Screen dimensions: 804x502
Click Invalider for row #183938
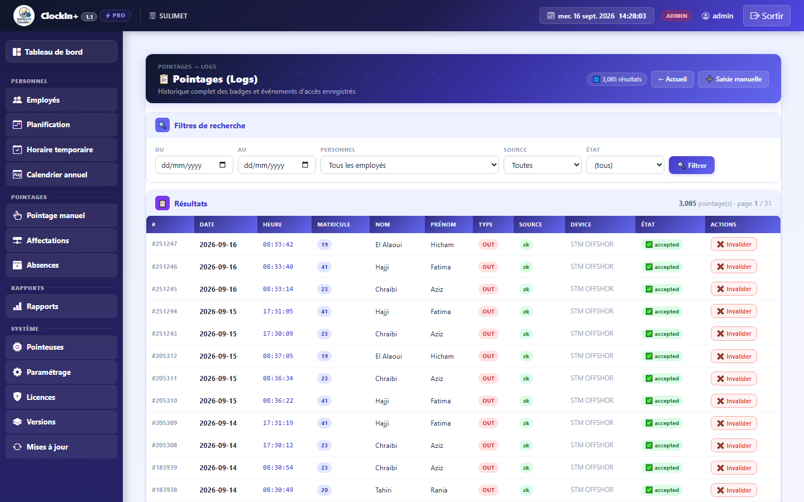734,490
